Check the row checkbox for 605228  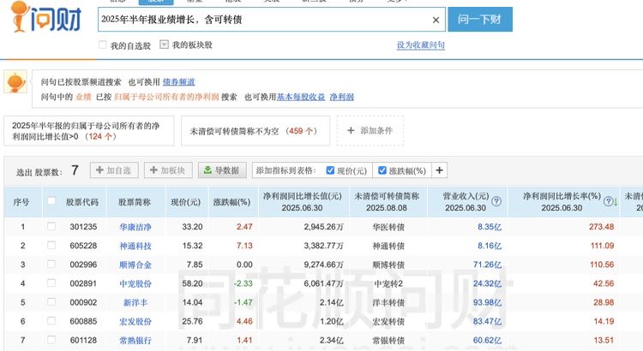[x=51, y=245]
